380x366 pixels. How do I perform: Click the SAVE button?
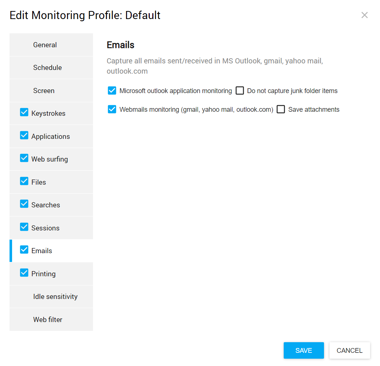[303, 350]
